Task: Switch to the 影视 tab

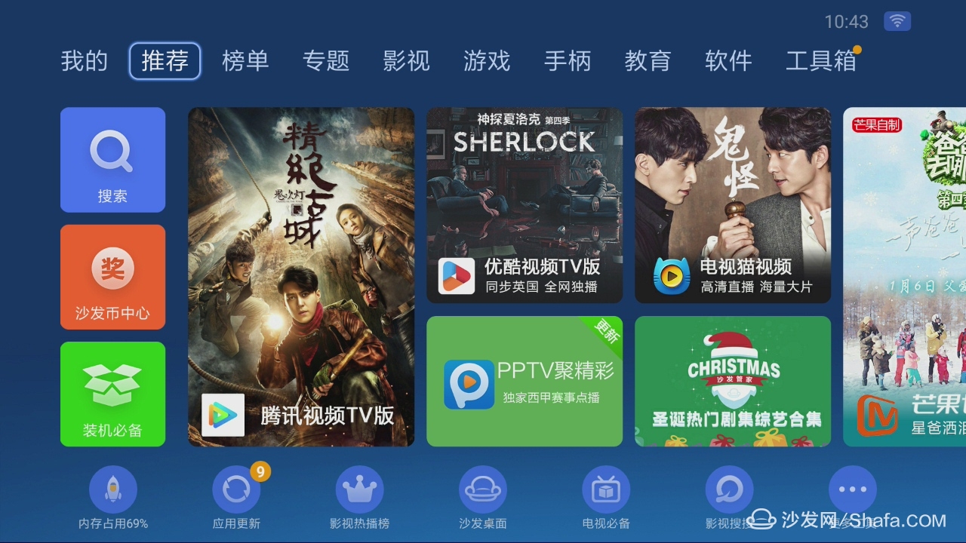Action: click(406, 61)
